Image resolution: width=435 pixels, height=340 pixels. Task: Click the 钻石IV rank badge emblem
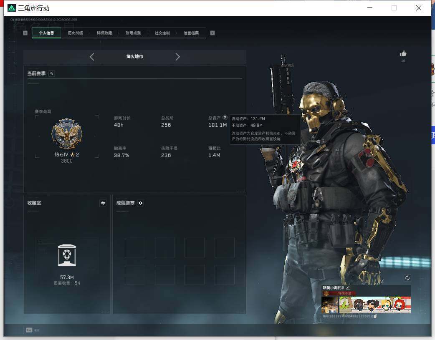click(67, 134)
